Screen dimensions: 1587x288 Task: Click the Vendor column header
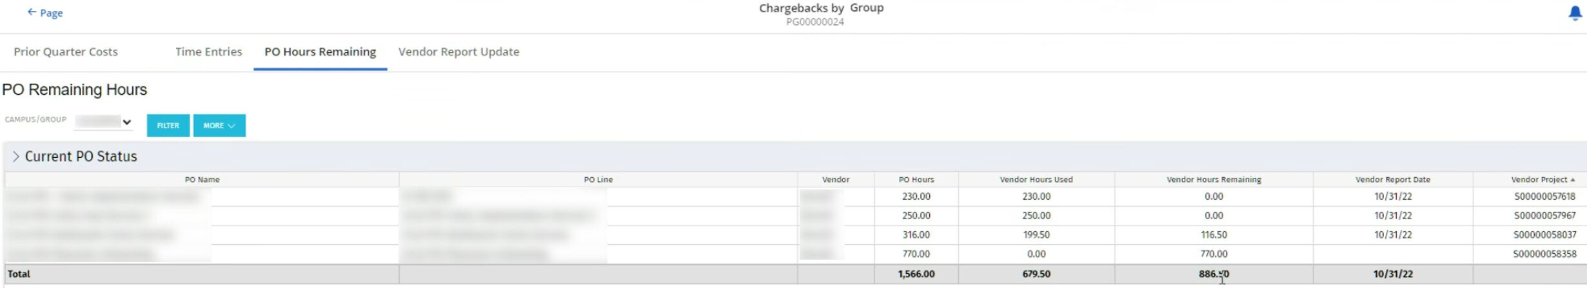tap(835, 180)
